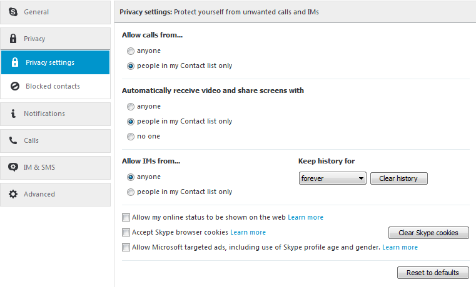Click the padlock icon beside Privacy
The image size is (476, 287).
pyautogui.click(x=13, y=39)
